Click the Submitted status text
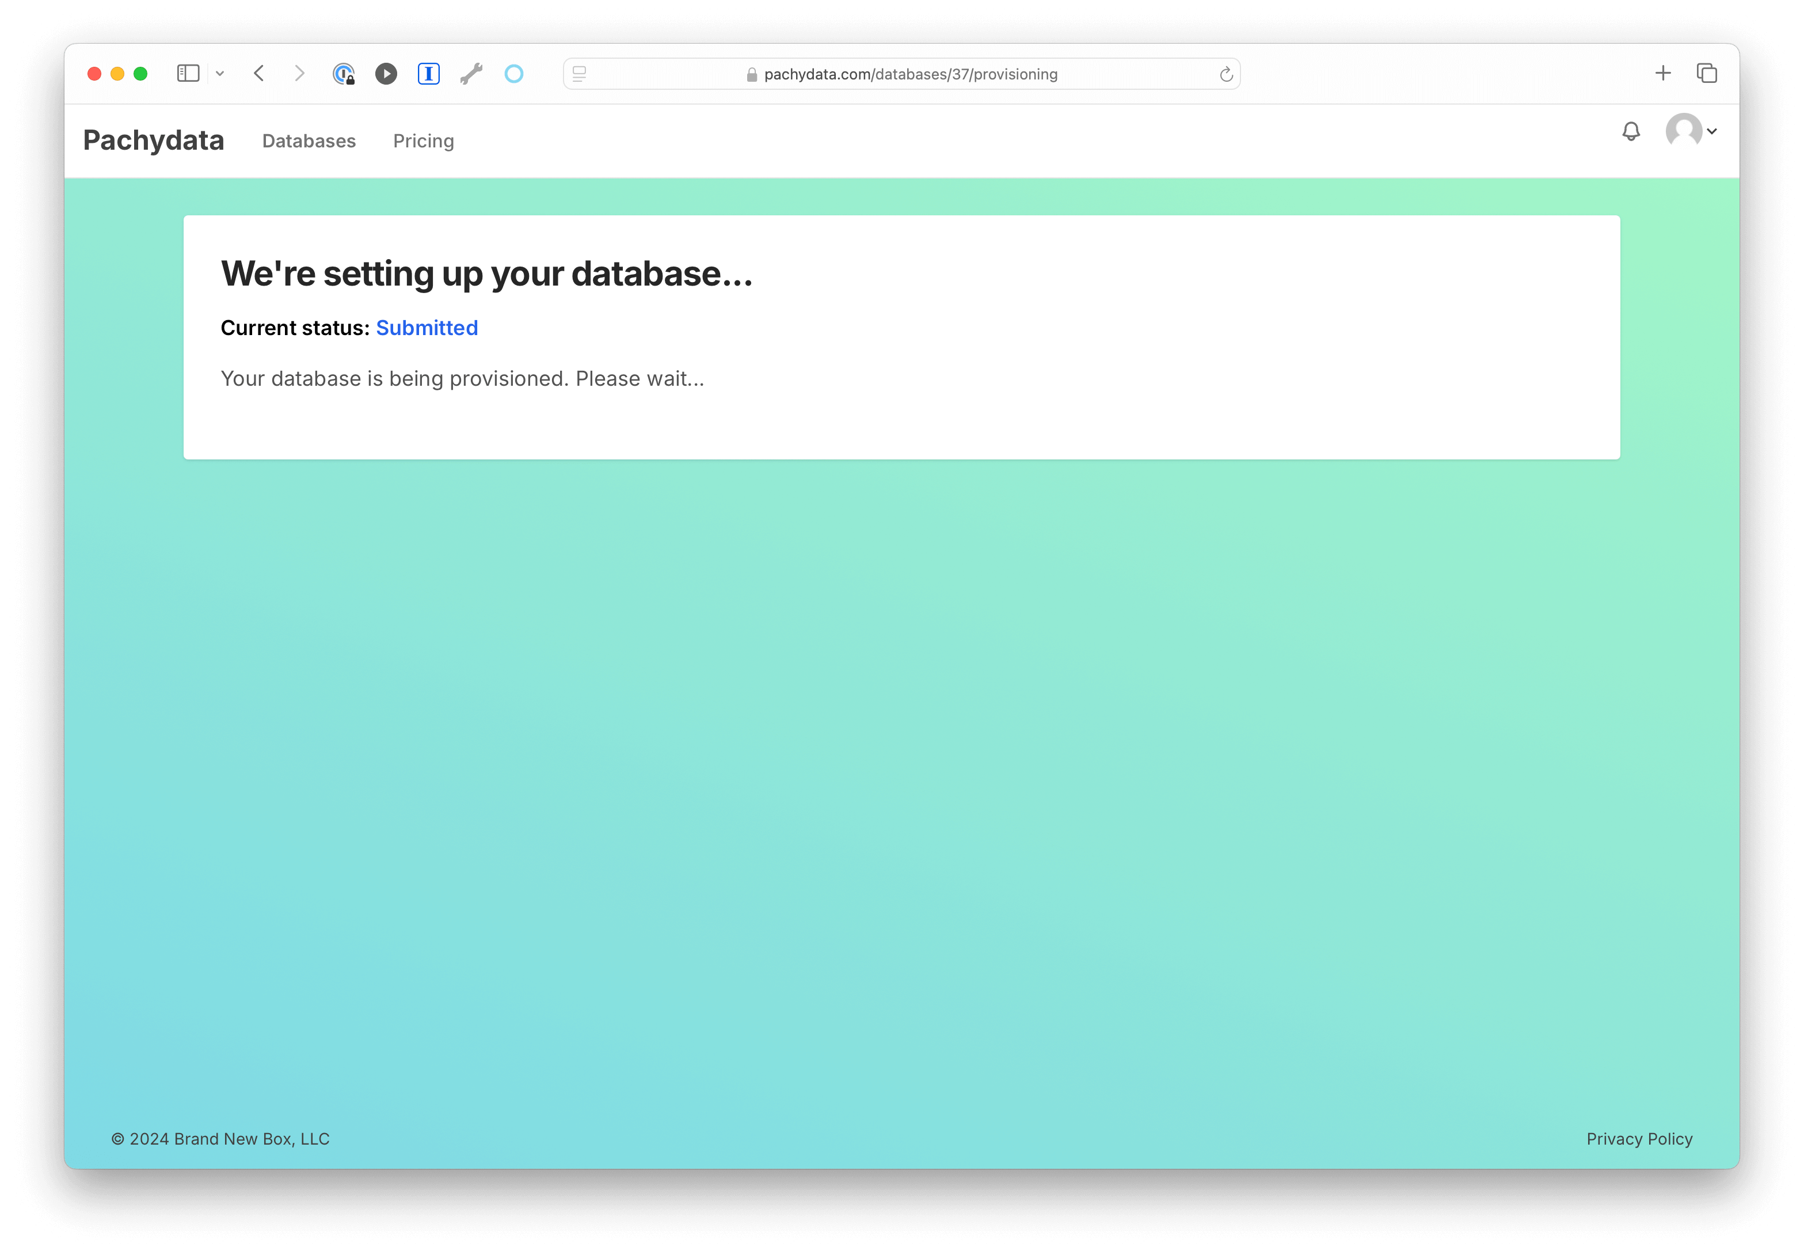 click(x=427, y=328)
